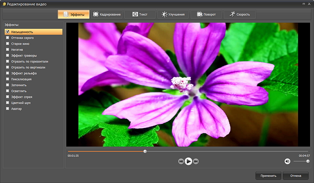Open the Скорость tab
The height and width of the screenshot is (183, 314).
(x=239, y=14)
